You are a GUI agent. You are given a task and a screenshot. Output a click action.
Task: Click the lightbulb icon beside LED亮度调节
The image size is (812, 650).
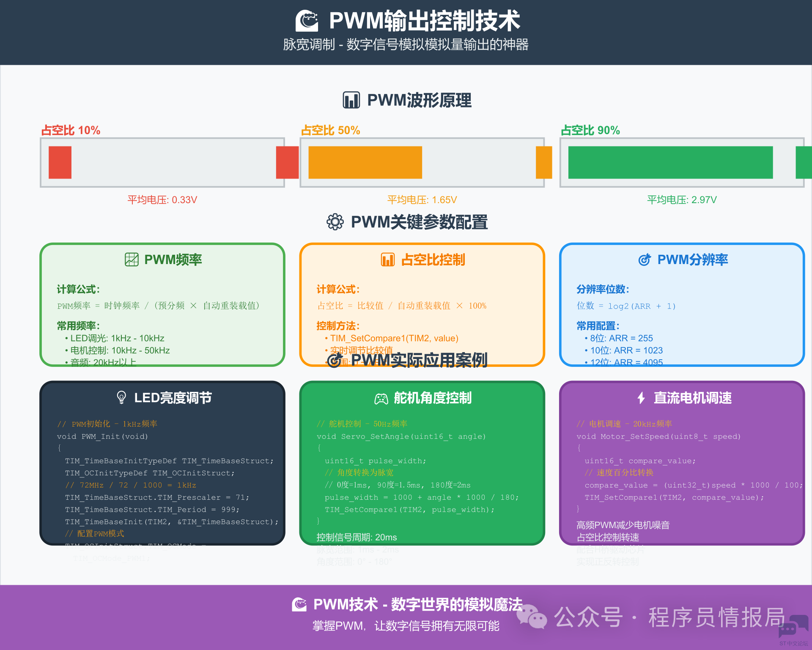pyautogui.click(x=121, y=397)
